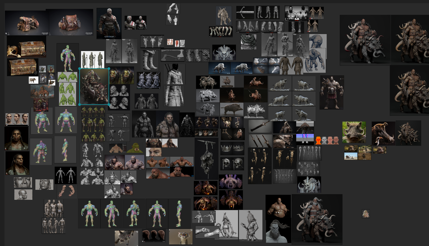The height and width of the screenshot is (246, 429).
Task: Click the crouching blue beast sculpt seen from behind
Action: point(318,41)
